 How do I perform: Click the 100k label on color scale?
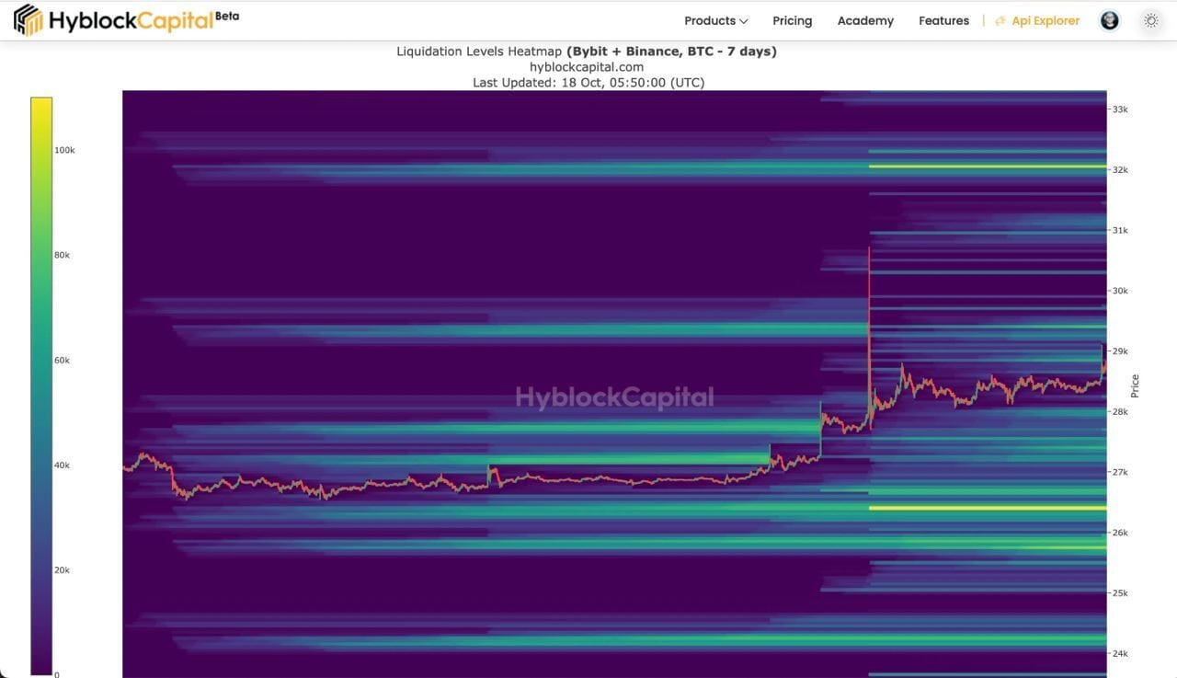pyautogui.click(x=64, y=150)
